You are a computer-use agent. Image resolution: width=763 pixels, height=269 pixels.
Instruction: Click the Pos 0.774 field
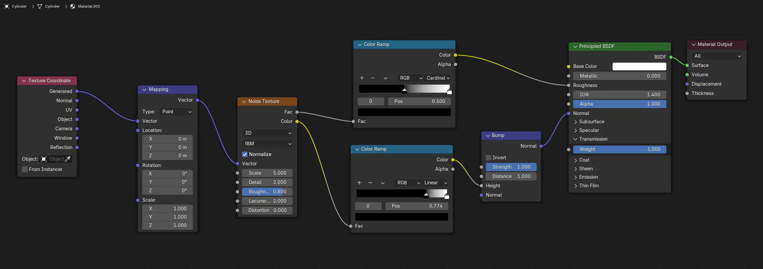[417, 206]
